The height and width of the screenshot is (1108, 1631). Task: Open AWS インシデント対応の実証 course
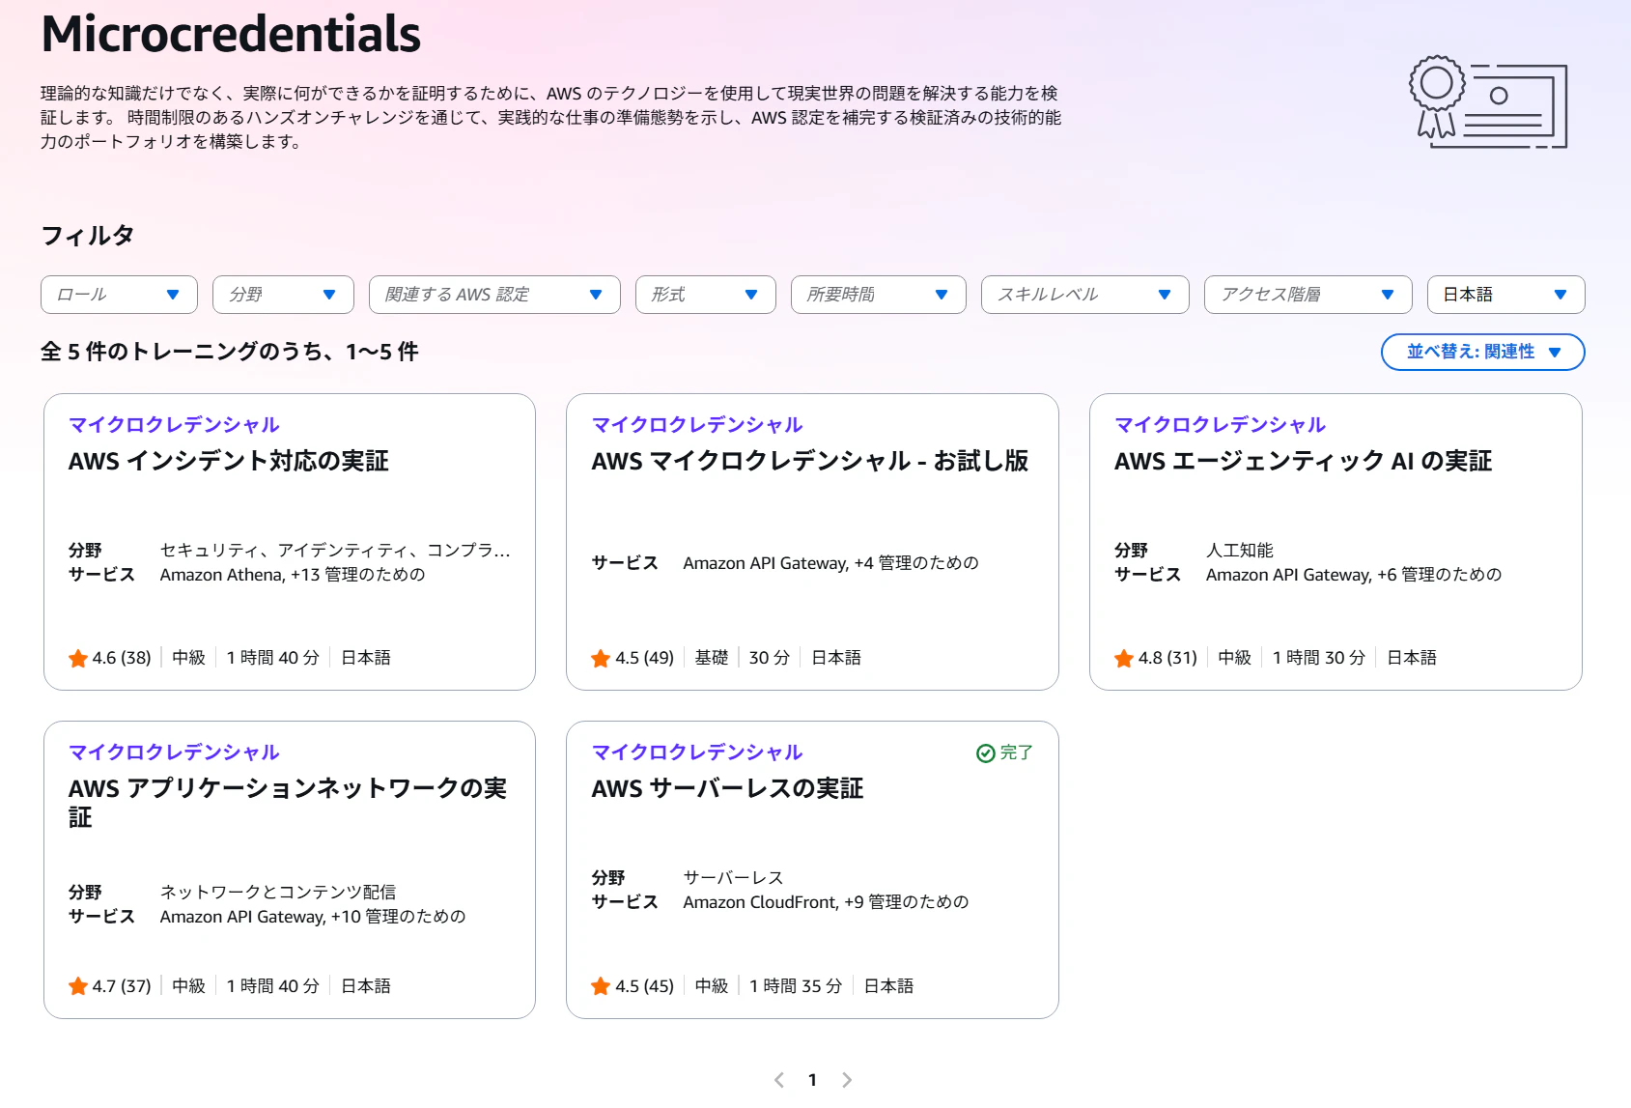229,461
